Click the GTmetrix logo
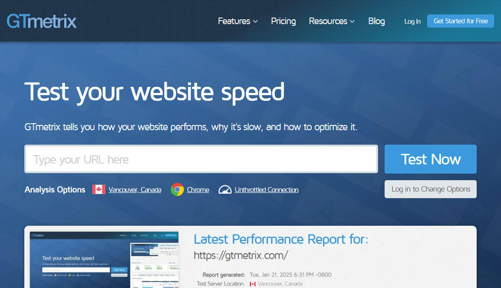 click(x=42, y=21)
